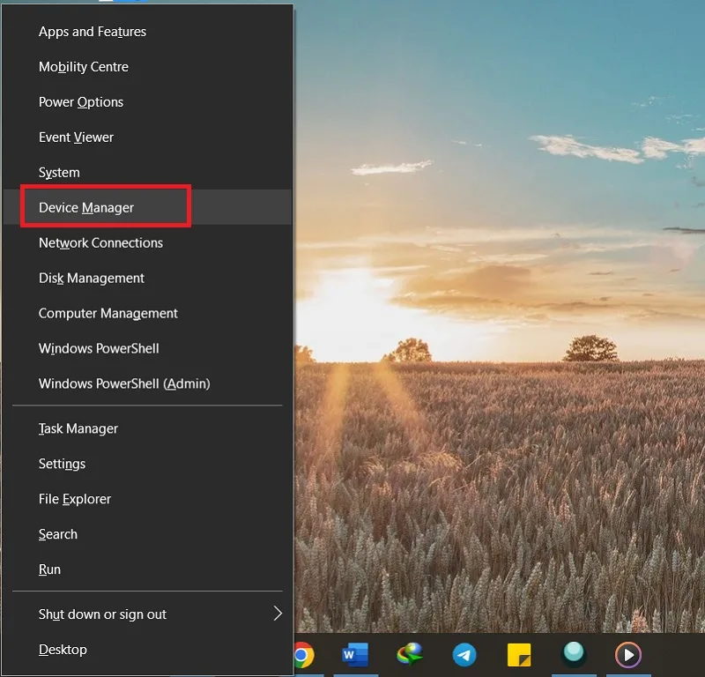Open Sticky Notes taskbar icon
The width and height of the screenshot is (705, 677).
(x=519, y=654)
